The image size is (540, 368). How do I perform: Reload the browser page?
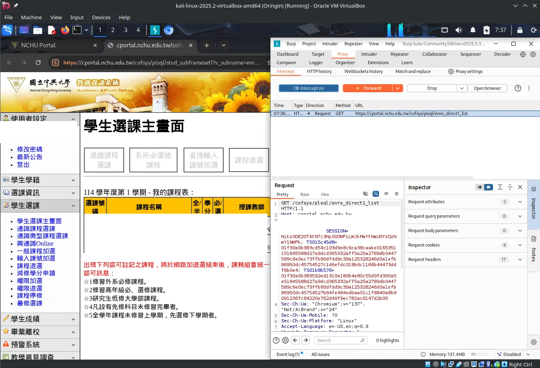click(x=38, y=63)
